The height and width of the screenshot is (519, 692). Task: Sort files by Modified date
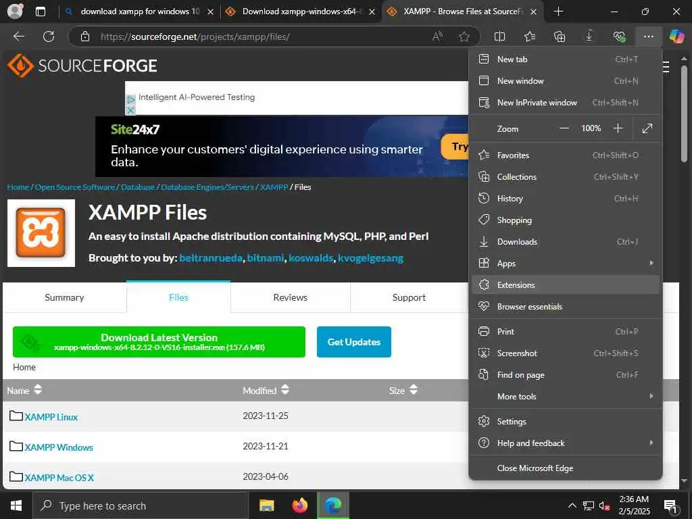266,390
